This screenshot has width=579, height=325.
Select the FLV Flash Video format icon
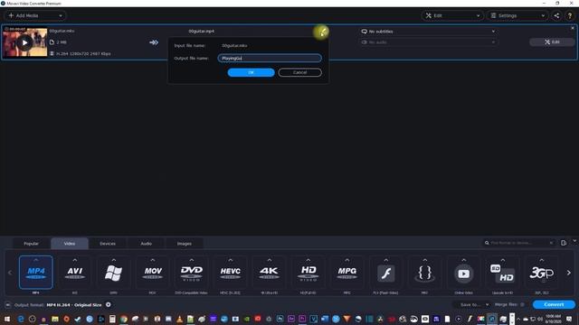(x=386, y=273)
